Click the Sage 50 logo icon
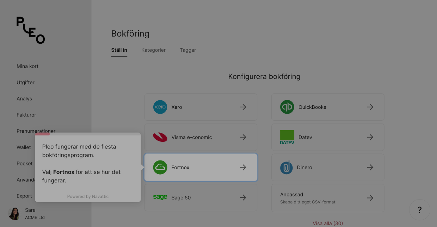 pyautogui.click(x=160, y=197)
